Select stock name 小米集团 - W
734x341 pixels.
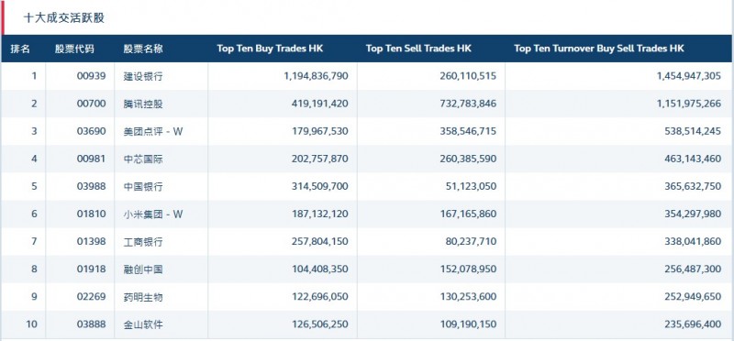pyautogui.click(x=153, y=214)
